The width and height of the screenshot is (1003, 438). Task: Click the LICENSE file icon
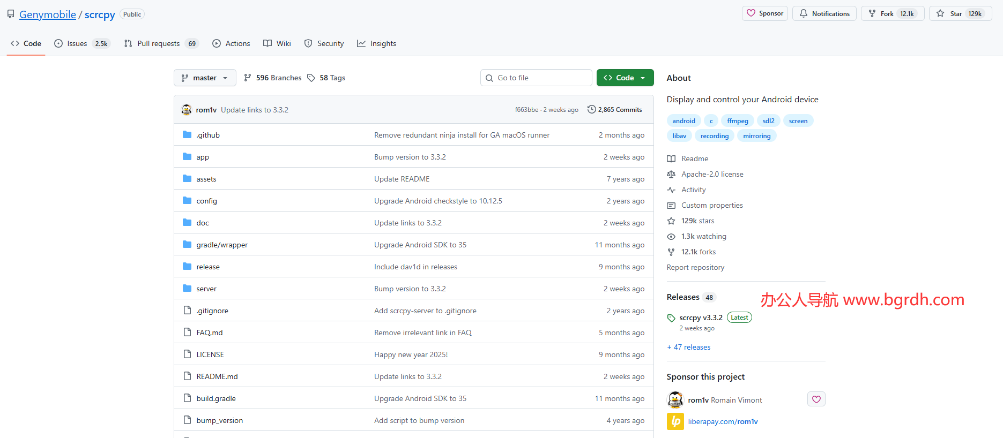[187, 354]
